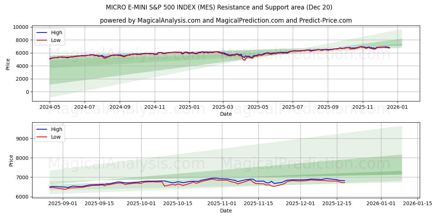Viewport: 438px width, 219px height.
Task: Click the chart title mentioning MICRO E-MINI S&P 500
Action: point(220,6)
